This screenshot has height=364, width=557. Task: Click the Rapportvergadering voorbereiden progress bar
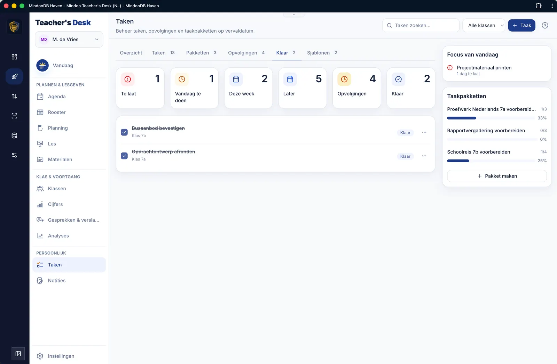492,139
